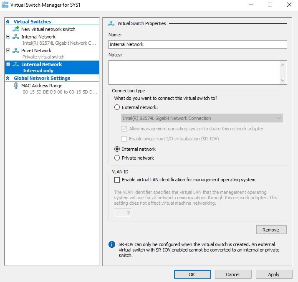This screenshot has height=282, width=298.
Task: Click the 'Private virtual switch' subtitle text
Action: [43, 57]
